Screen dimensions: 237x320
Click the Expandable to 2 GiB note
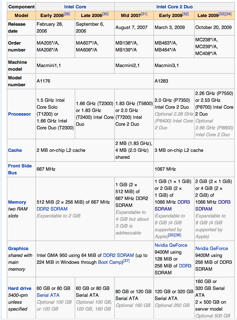(x=59, y=216)
